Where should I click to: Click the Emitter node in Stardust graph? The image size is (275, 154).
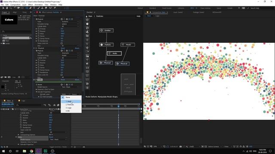(x=107, y=30)
